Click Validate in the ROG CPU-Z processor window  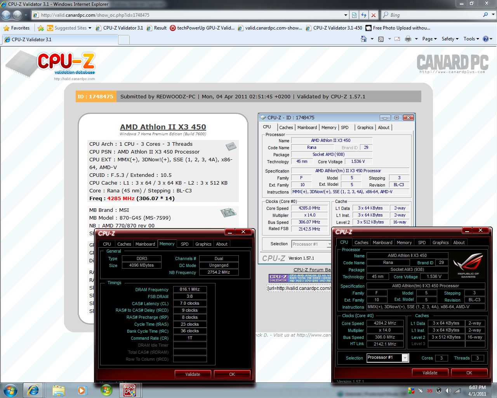coord(430,373)
